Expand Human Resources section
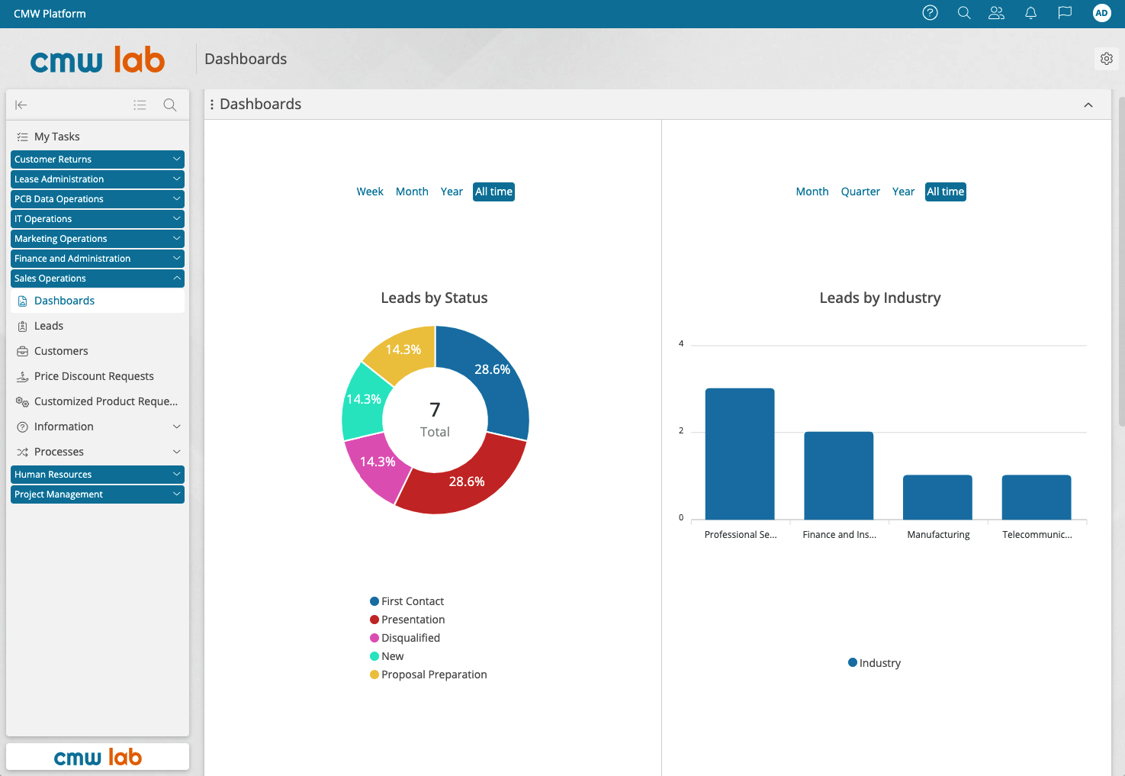This screenshot has width=1125, height=776. (x=98, y=475)
